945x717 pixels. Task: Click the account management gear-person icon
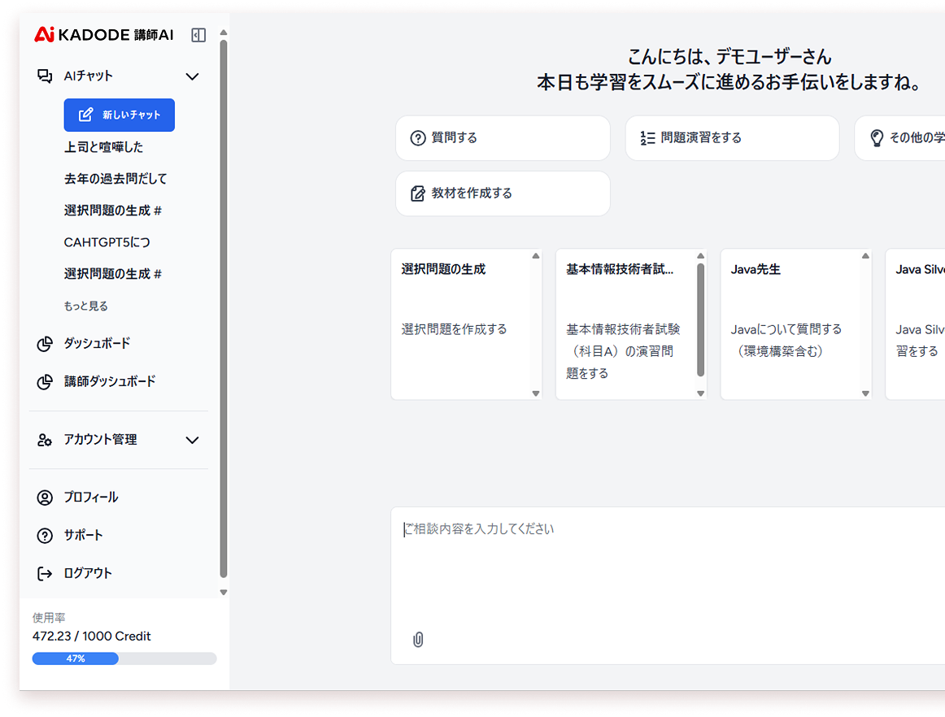[45, 440]
